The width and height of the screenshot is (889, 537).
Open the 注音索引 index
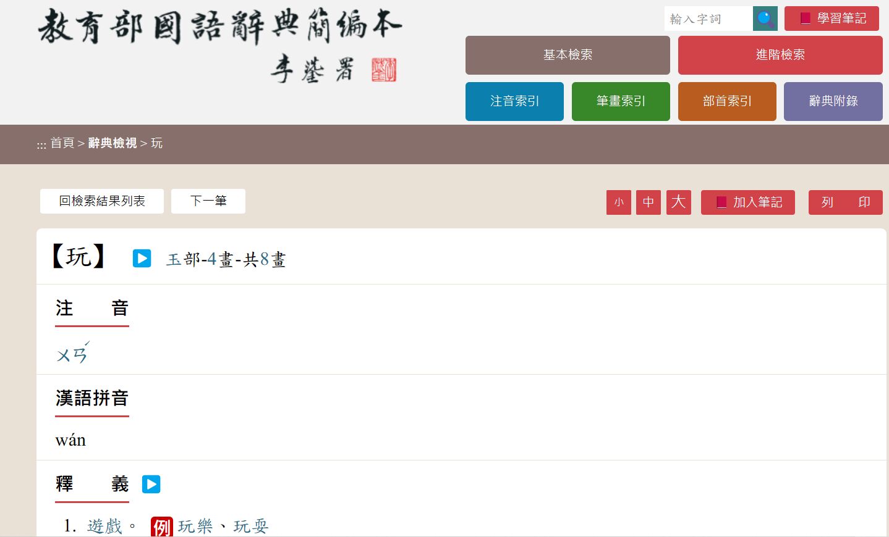tap(514, 101)
